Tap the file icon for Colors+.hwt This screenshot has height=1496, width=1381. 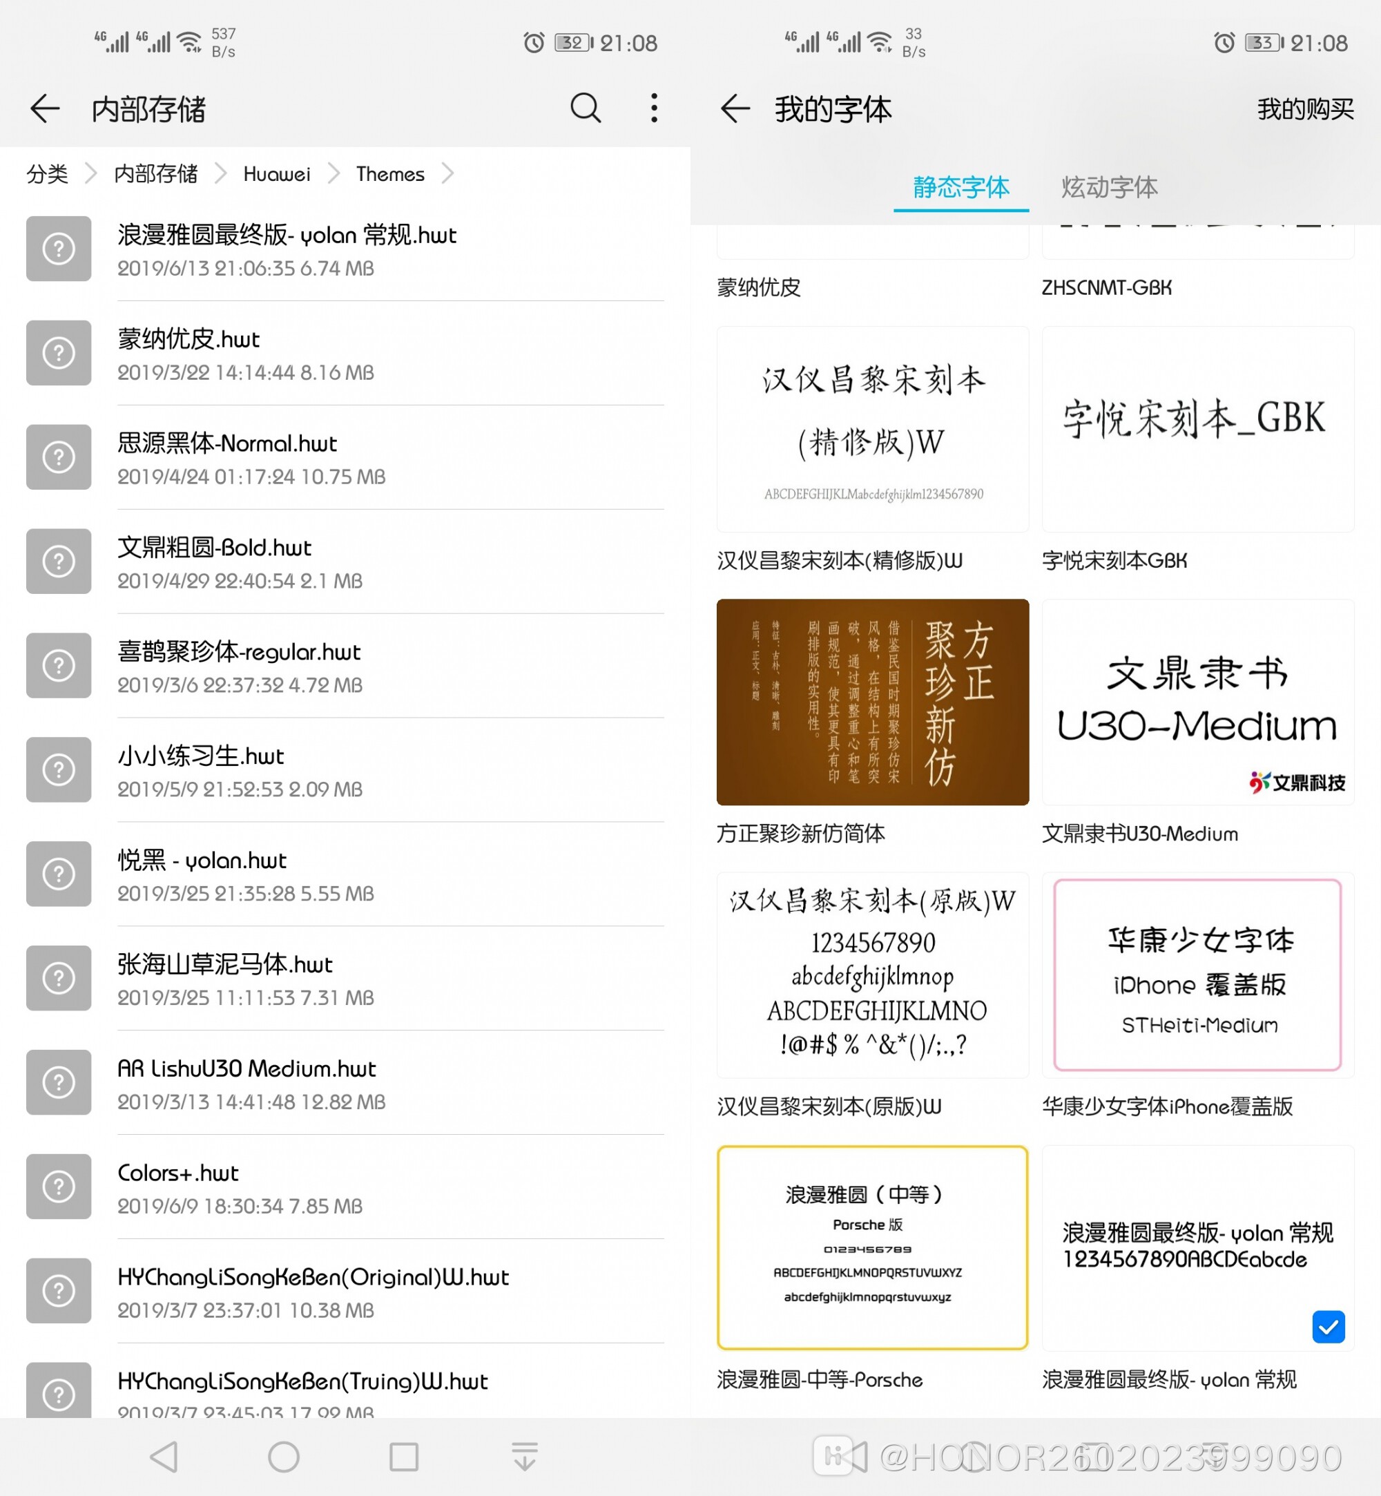(58, 1187)
